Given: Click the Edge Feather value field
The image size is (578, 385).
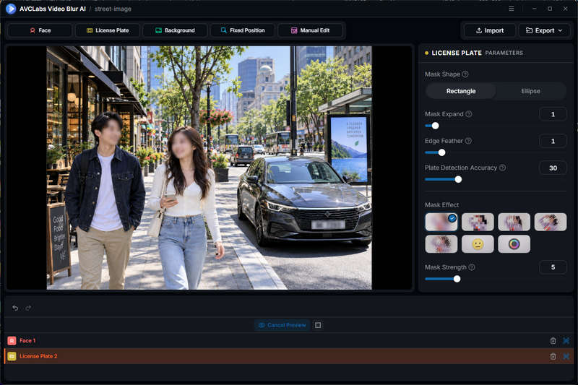Looking at the screenshot, I should 553,141.
